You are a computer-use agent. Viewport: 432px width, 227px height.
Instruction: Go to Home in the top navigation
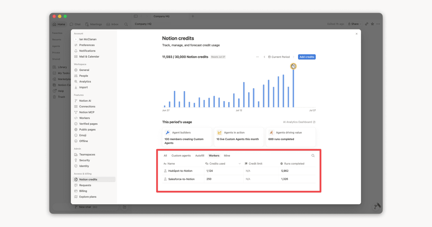[59, 24]
